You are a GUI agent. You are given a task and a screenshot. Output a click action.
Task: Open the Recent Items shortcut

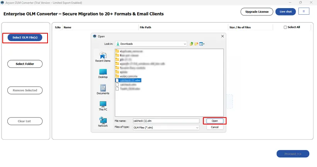pyautogui.click(x=103, y=57)
